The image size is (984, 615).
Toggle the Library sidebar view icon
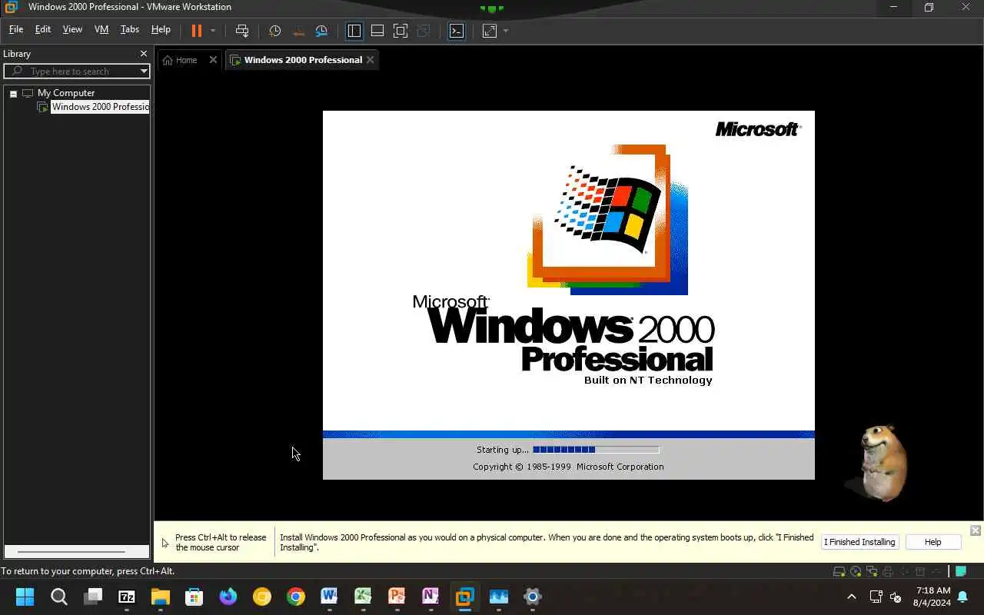click(x=354, y=31)
